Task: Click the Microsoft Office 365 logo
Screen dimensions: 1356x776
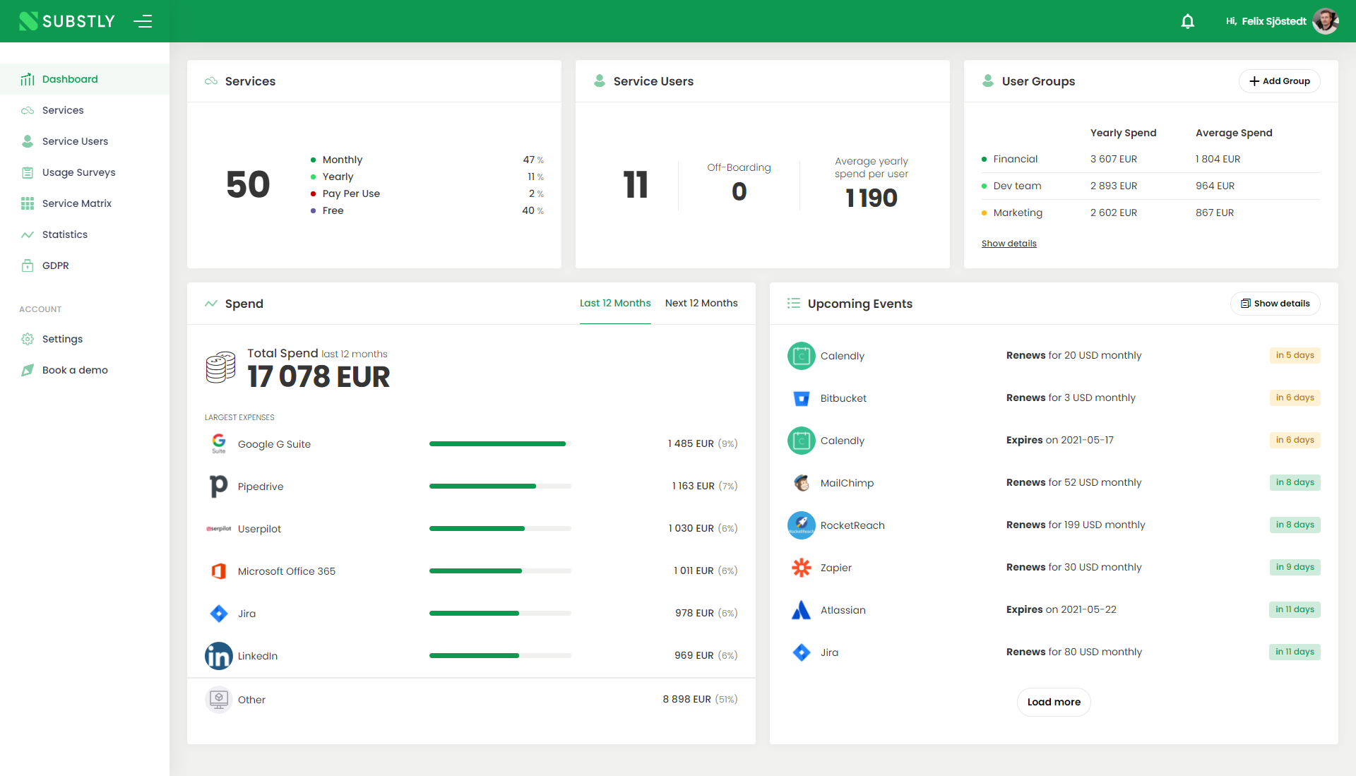Action: (219, 571)
